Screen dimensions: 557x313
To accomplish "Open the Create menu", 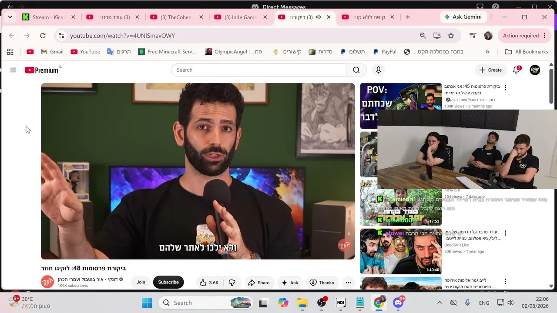I will (490, 70).
